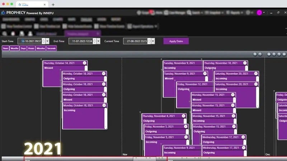Click inside the Start-Time input field
The height and width of the screenshot is (161, 287).
[x=30, y=41]
